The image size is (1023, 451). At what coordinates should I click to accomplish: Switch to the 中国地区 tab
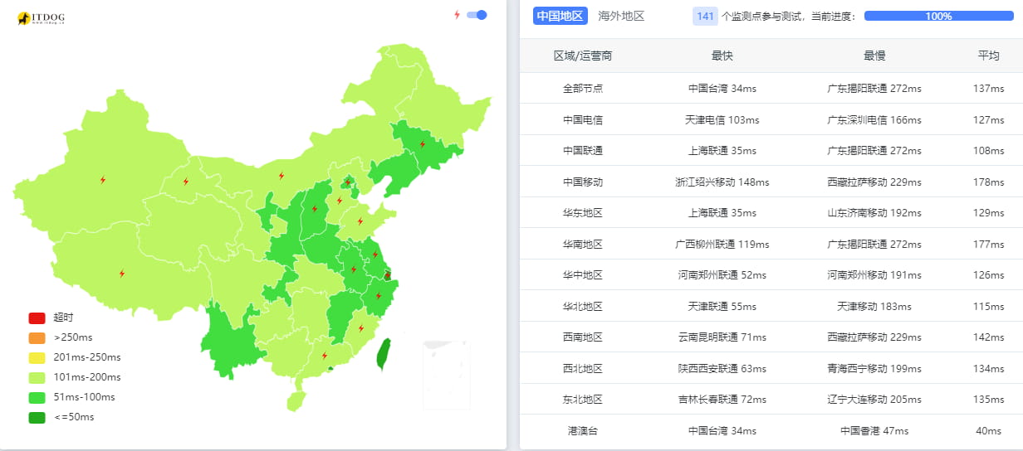560,16
